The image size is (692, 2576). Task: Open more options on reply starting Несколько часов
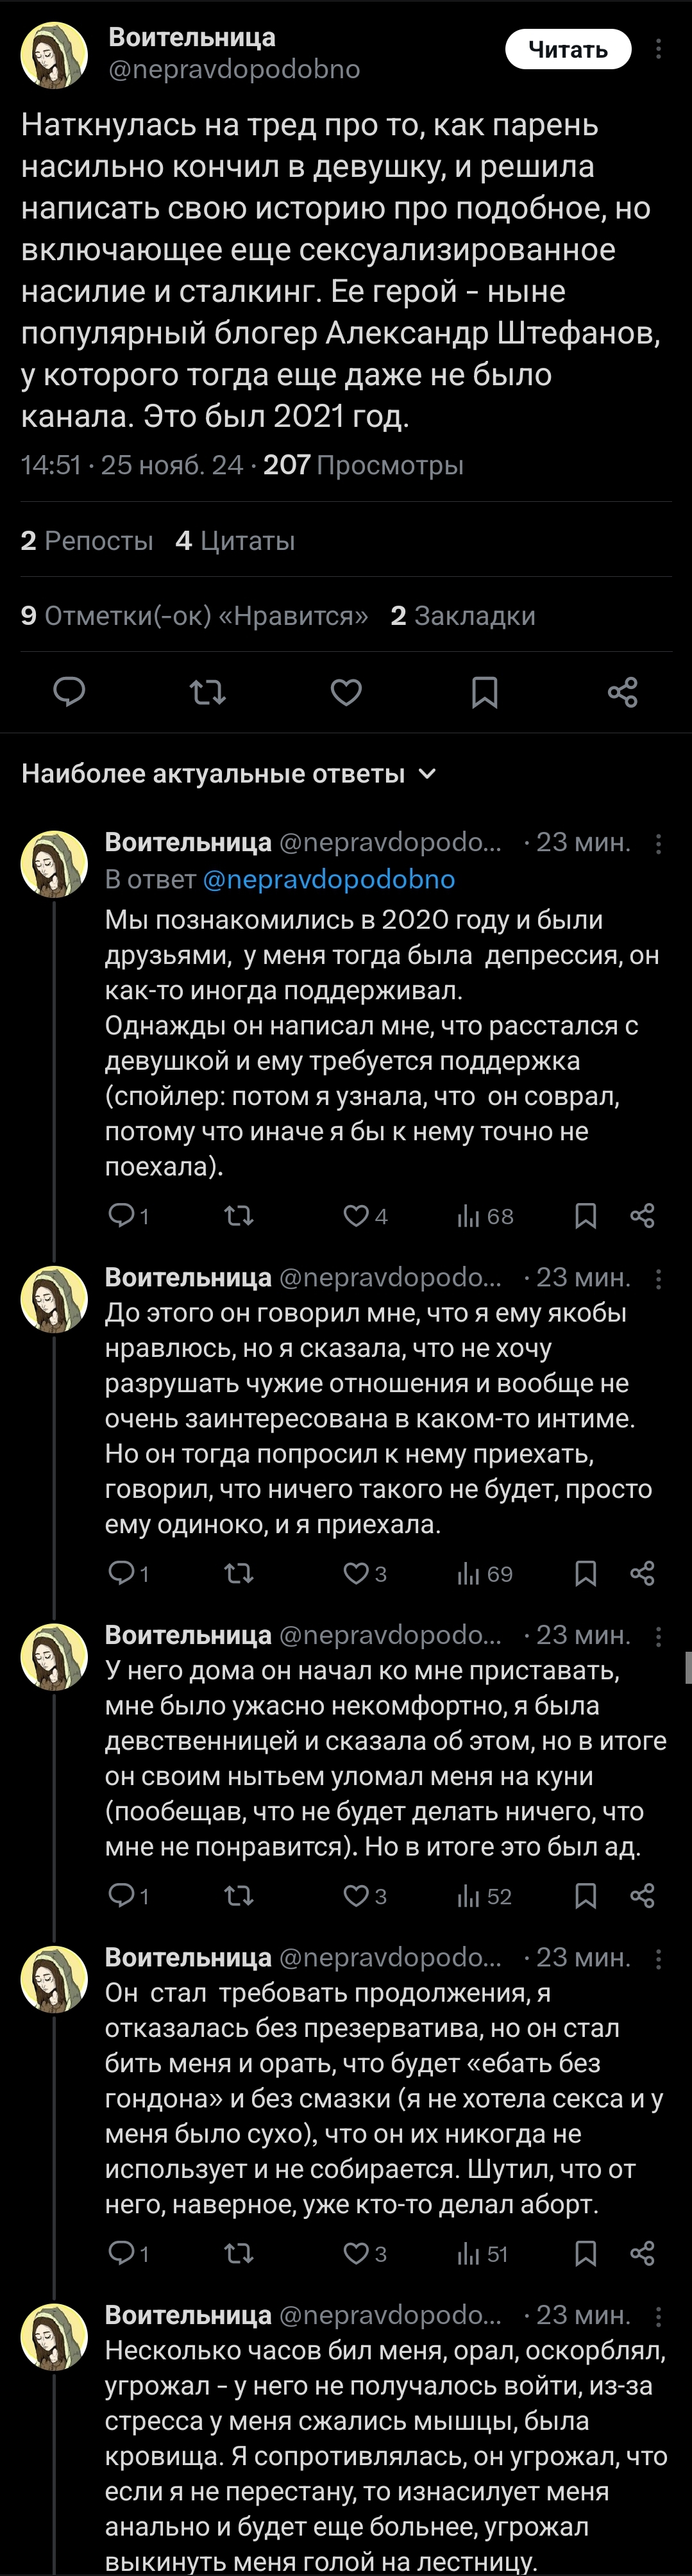tap(658, 2316)
